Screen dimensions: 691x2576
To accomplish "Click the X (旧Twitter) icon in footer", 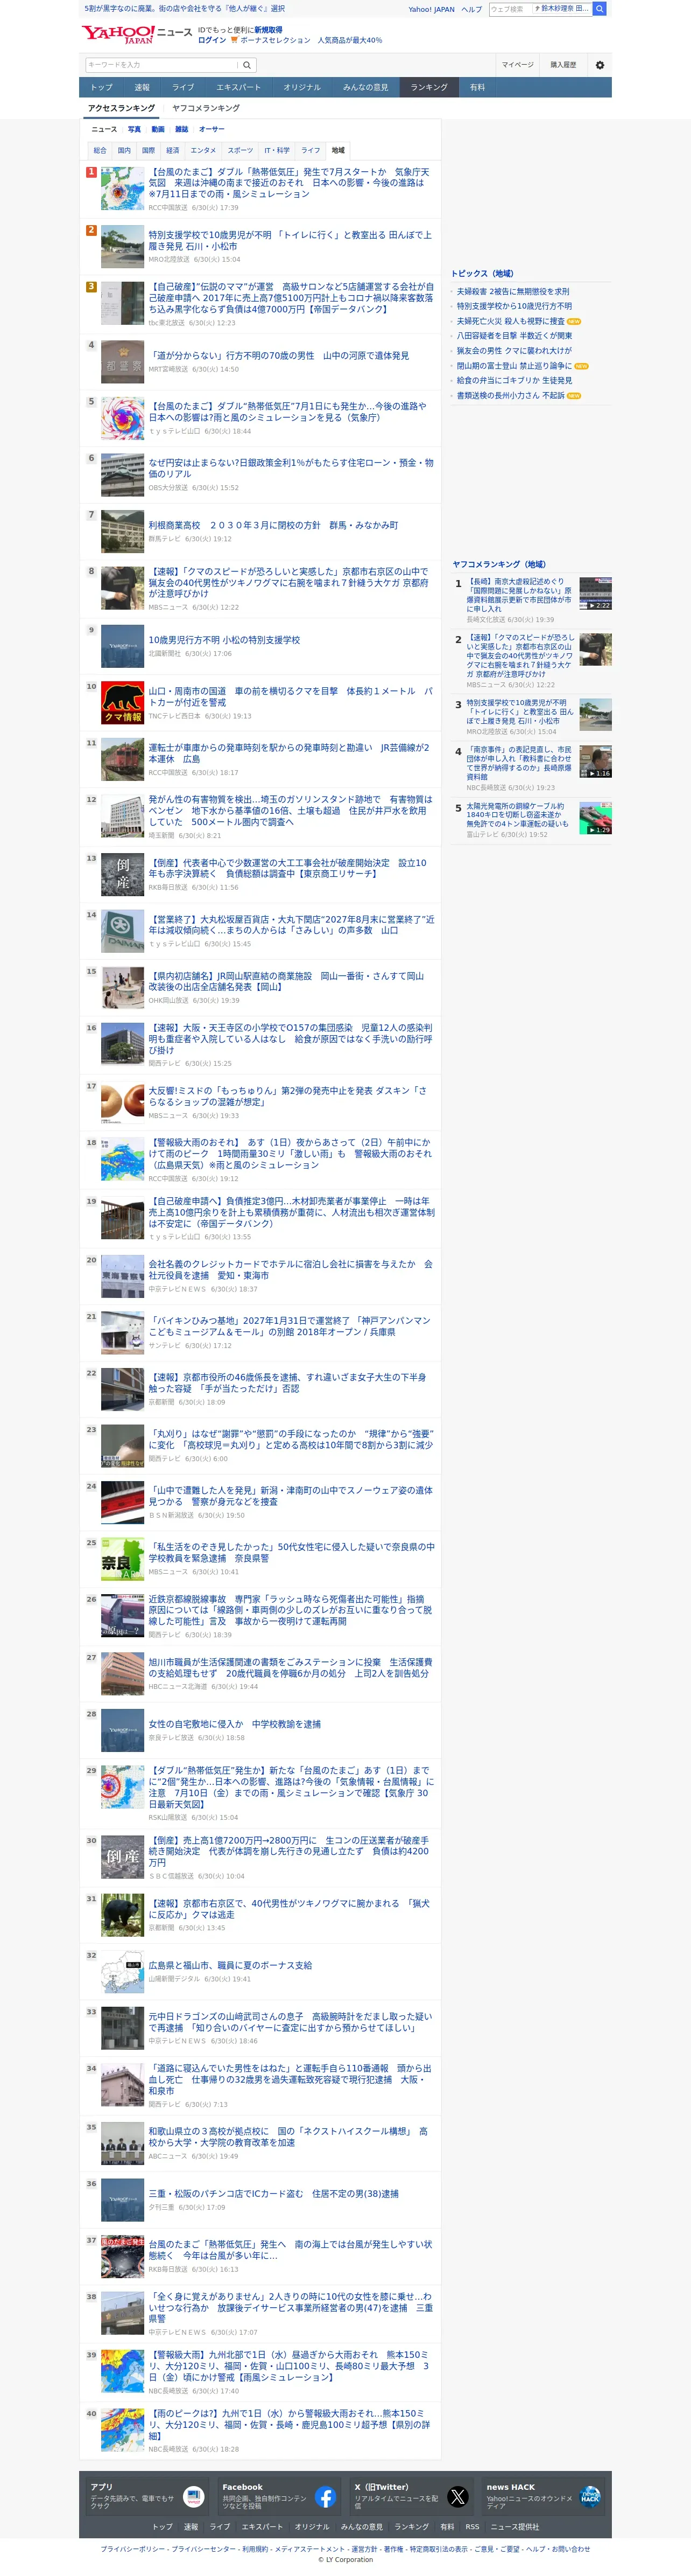I will click(x=457, y=2496).
